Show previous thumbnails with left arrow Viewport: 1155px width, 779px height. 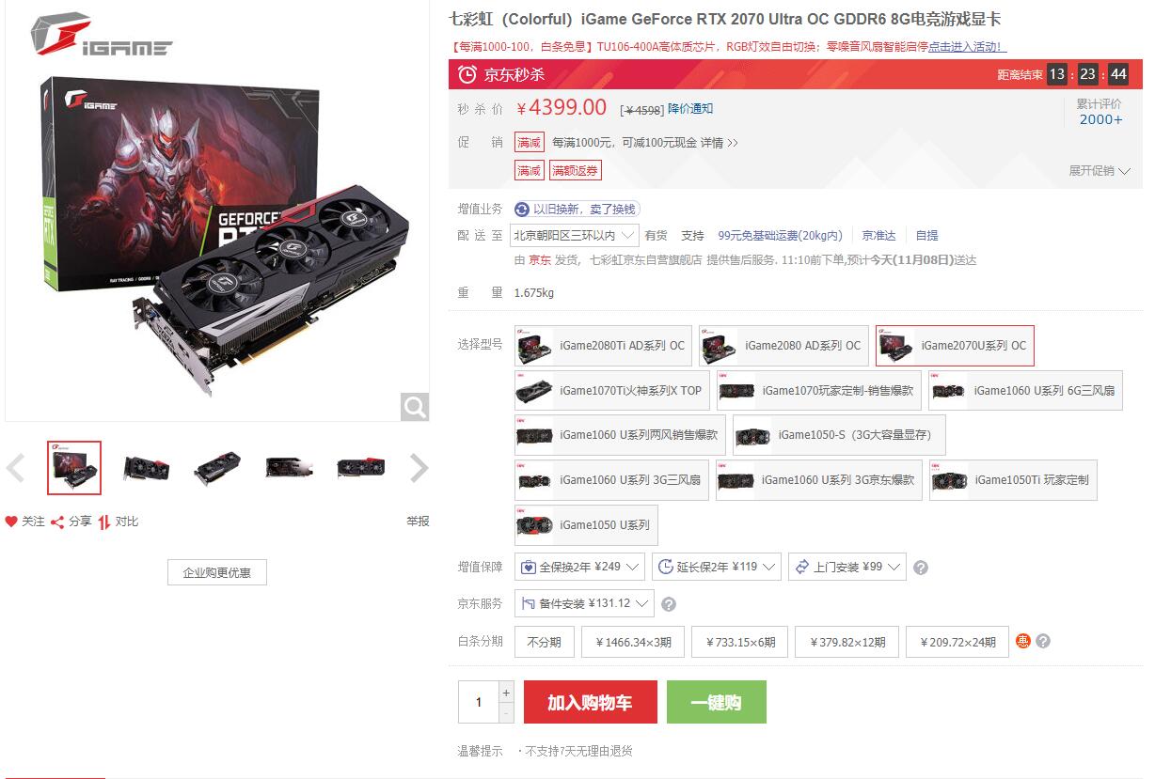click(15, 468)
